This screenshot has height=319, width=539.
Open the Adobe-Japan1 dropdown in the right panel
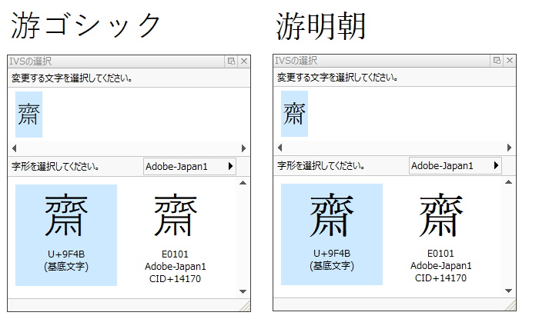tap(455, 166)
